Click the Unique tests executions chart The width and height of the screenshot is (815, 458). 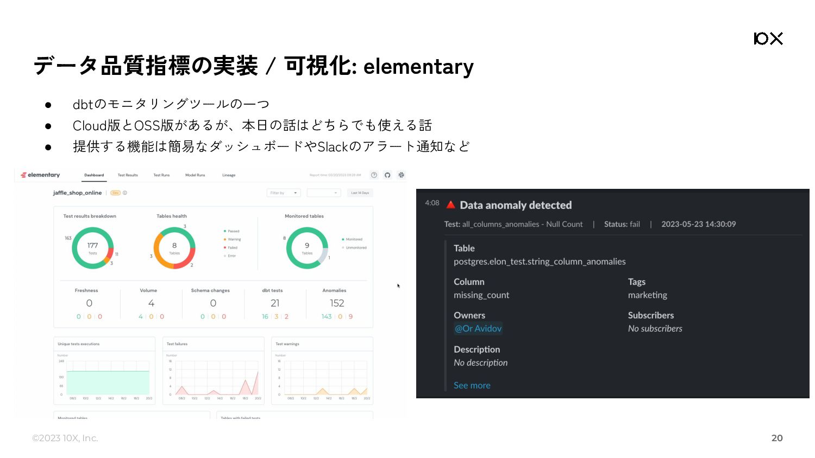[104, 371]
